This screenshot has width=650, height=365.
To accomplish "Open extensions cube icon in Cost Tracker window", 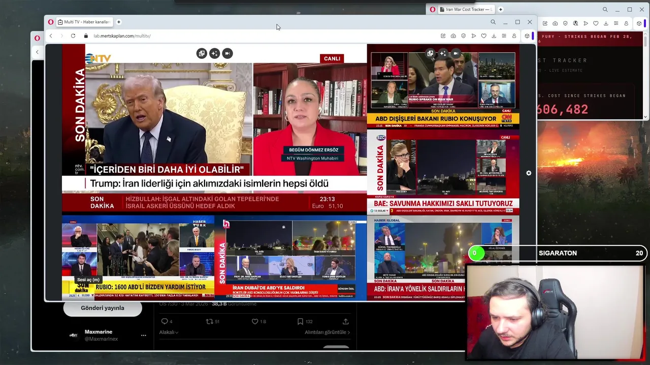I will [639, 23].
